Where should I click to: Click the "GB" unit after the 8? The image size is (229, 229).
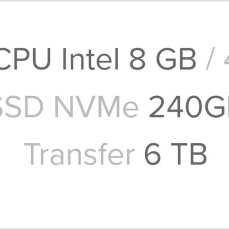point(176,59)
